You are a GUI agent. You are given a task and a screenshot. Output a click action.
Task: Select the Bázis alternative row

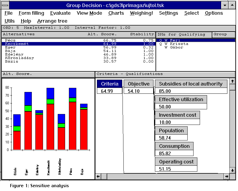click(79, 61)
